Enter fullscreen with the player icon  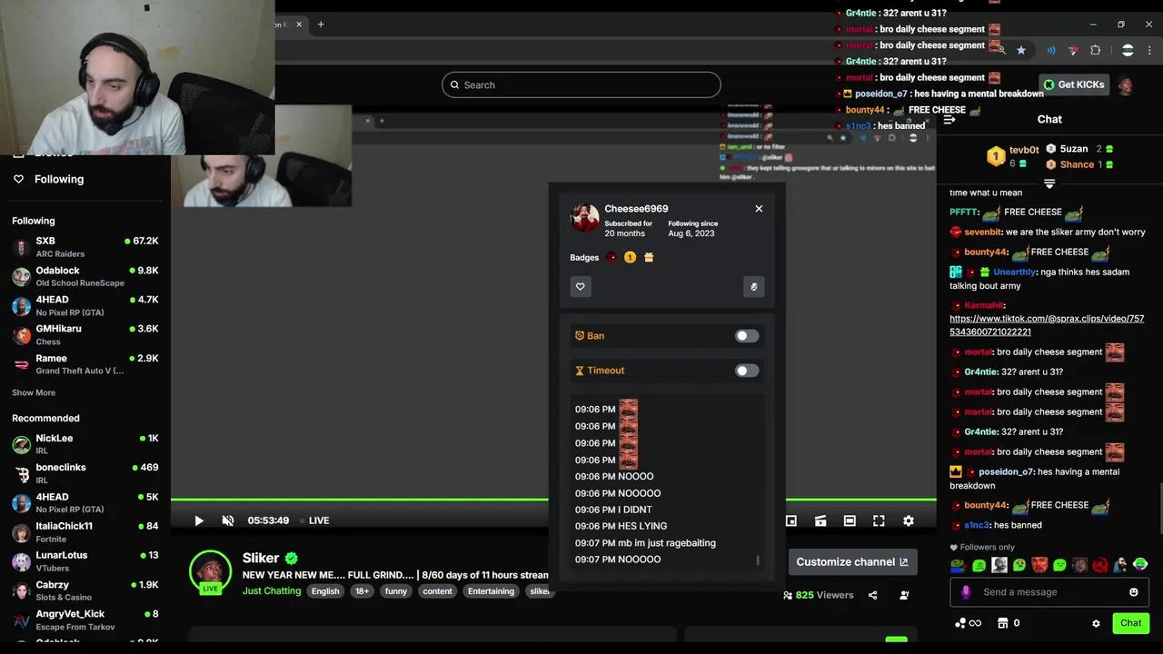(879, 520)
